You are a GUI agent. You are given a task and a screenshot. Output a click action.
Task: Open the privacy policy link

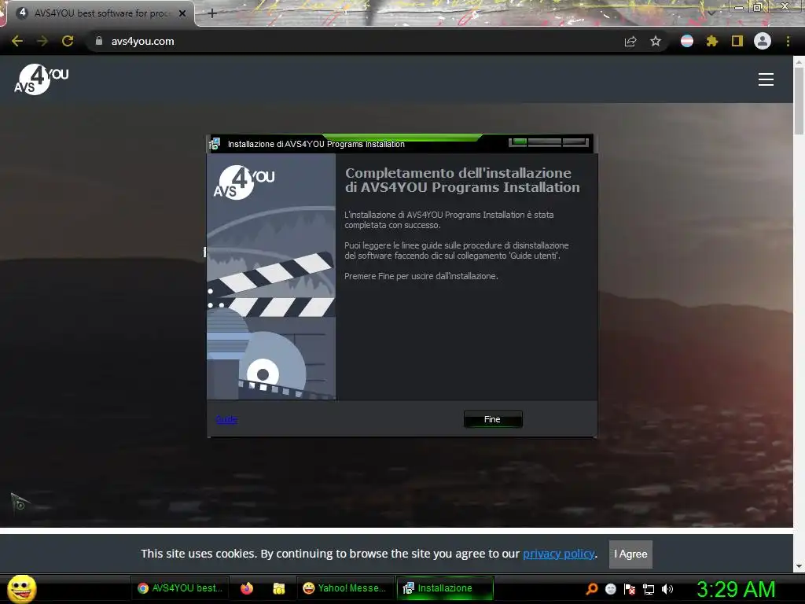coord(559,554)
